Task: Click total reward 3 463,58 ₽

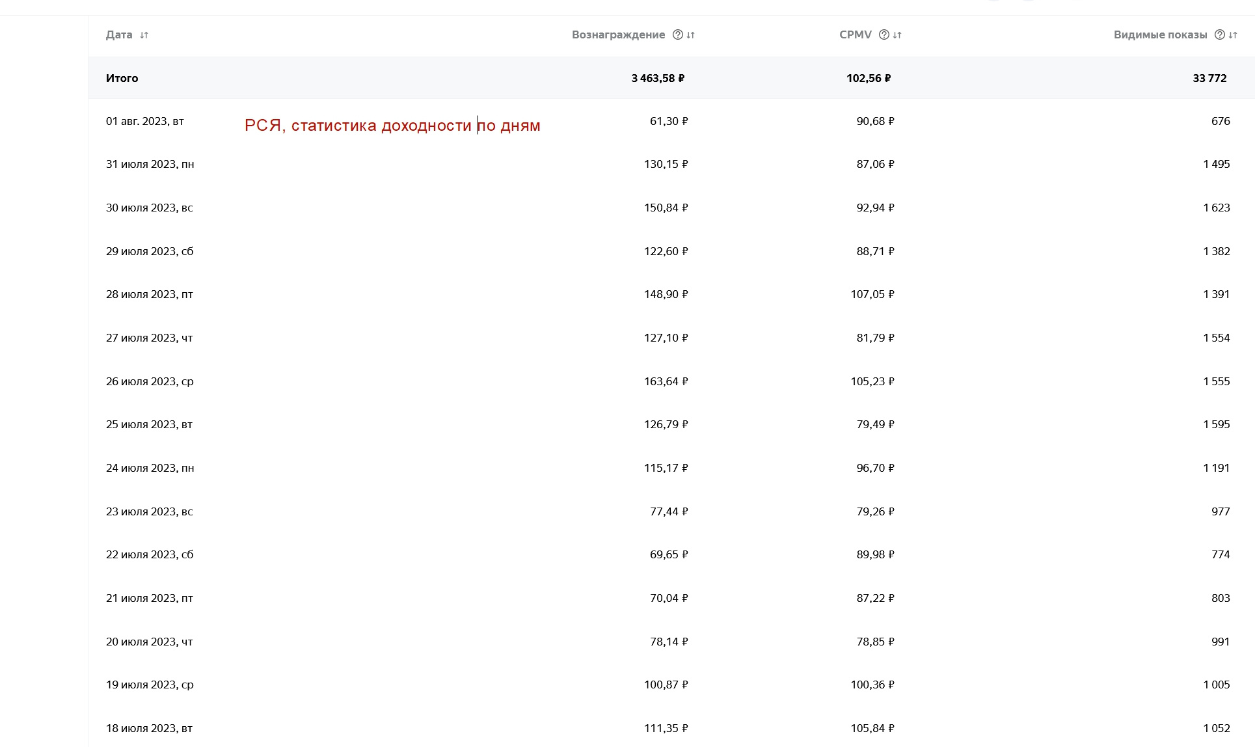Action: [x=658, y=78]
